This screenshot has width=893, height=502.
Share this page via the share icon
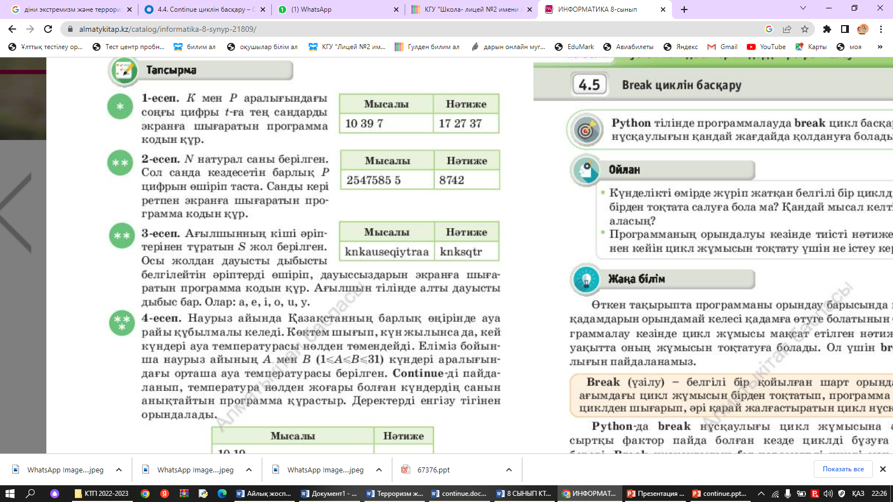[787, 29]
